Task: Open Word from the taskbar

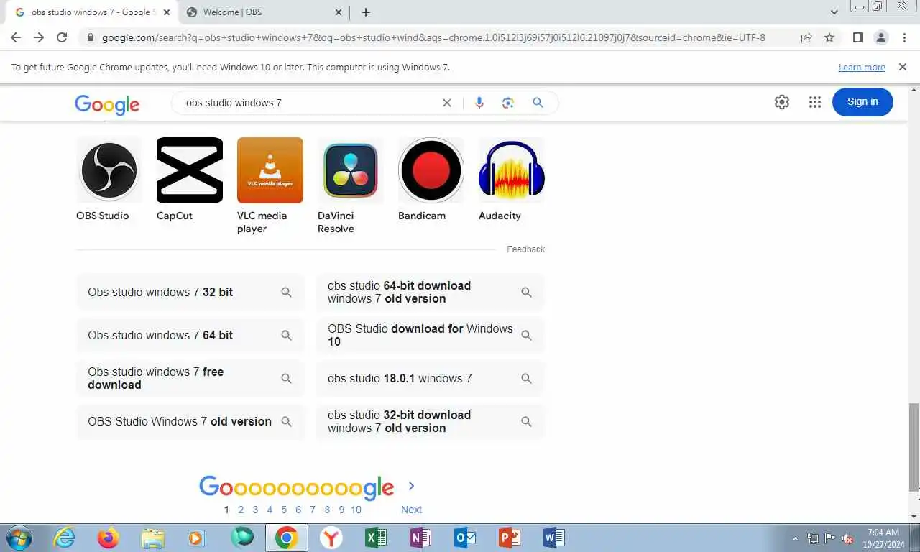Action: 554,538
